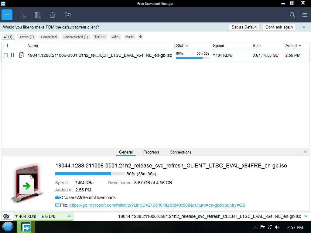Select the Torrent filter tag
The height and width of the screenshot is (233, 311).
coord(100,37)
